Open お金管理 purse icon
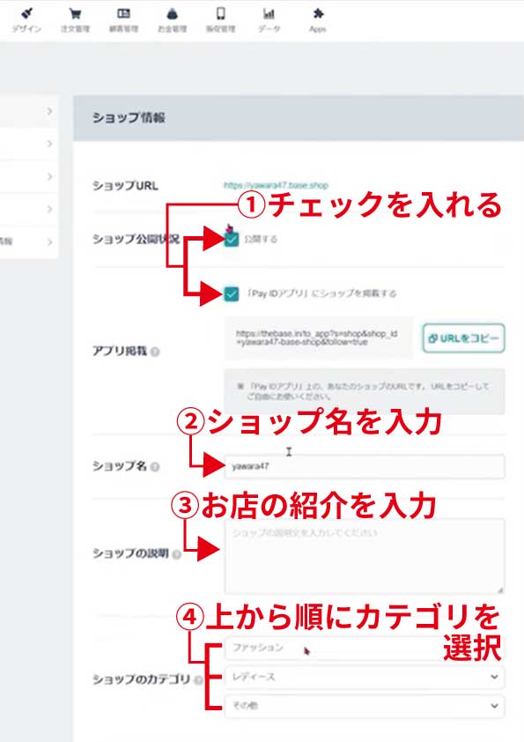The height and width of the screenshot is (742, 524). pyautogui.click(x=172, y=14)
